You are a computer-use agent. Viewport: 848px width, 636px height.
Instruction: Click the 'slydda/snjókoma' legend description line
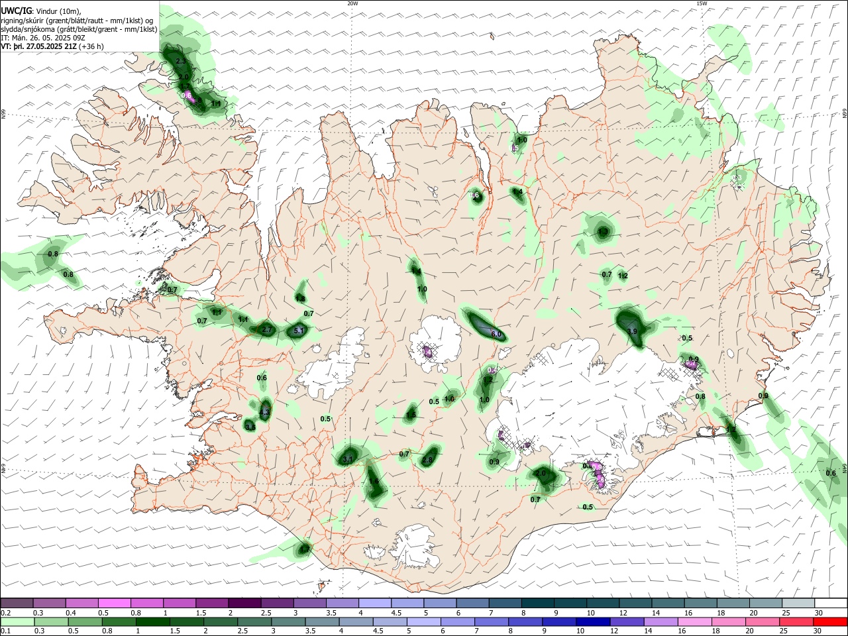coord(79,29)
